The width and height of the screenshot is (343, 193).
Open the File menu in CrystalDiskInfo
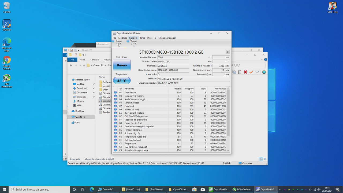(114, 38)
